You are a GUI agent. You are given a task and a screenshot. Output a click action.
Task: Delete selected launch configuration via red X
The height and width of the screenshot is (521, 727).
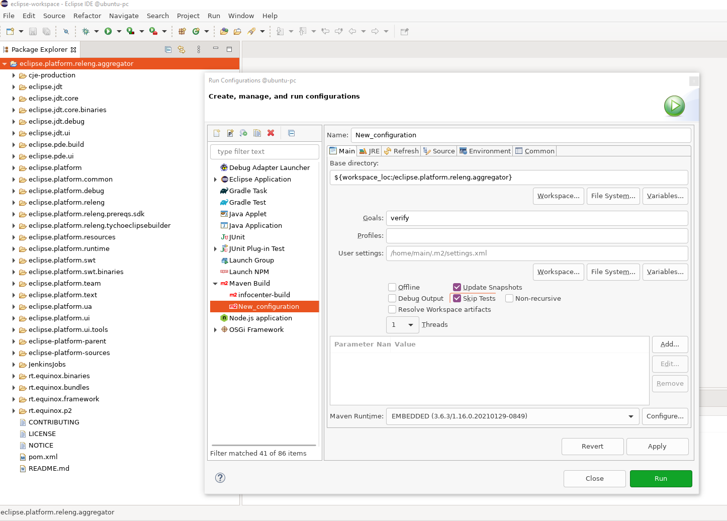point(270,133)
